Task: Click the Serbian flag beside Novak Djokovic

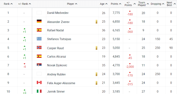Action: [x=39, y=65]
